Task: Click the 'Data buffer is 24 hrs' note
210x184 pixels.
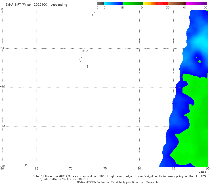Action: 65,179
